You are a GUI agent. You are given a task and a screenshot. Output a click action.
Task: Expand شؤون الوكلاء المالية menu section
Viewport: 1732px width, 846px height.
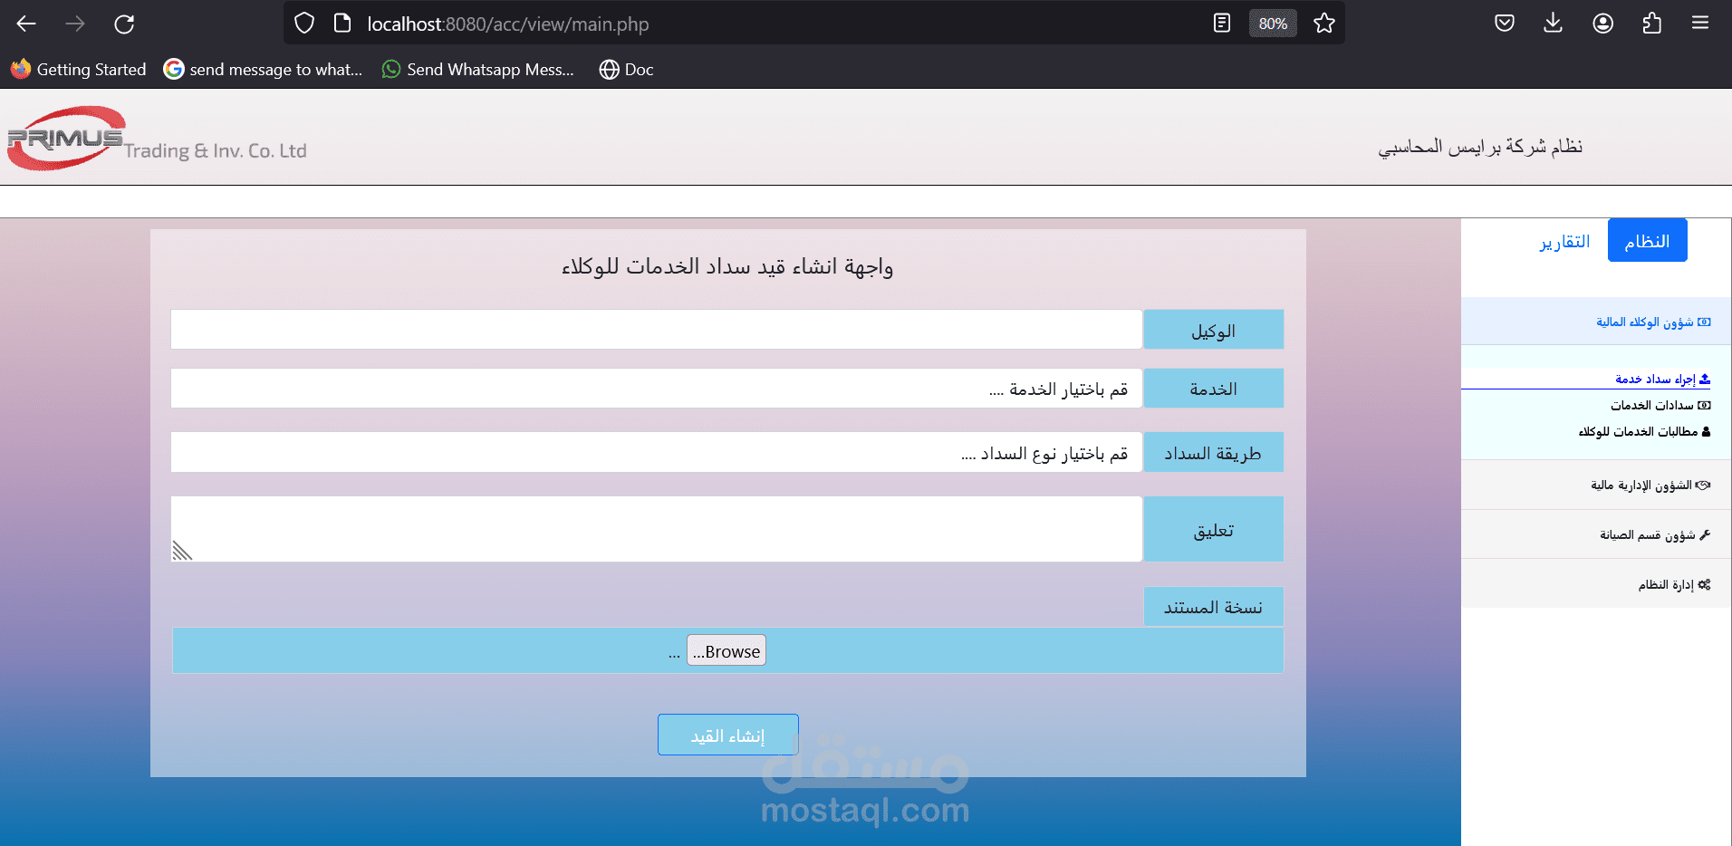pos(1596,322)
